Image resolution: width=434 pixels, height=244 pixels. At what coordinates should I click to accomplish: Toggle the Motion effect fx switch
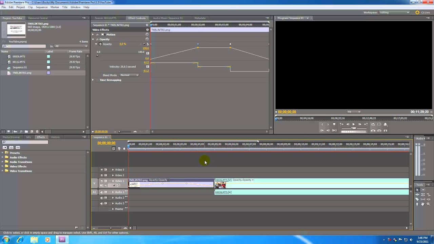click(97, 35)
